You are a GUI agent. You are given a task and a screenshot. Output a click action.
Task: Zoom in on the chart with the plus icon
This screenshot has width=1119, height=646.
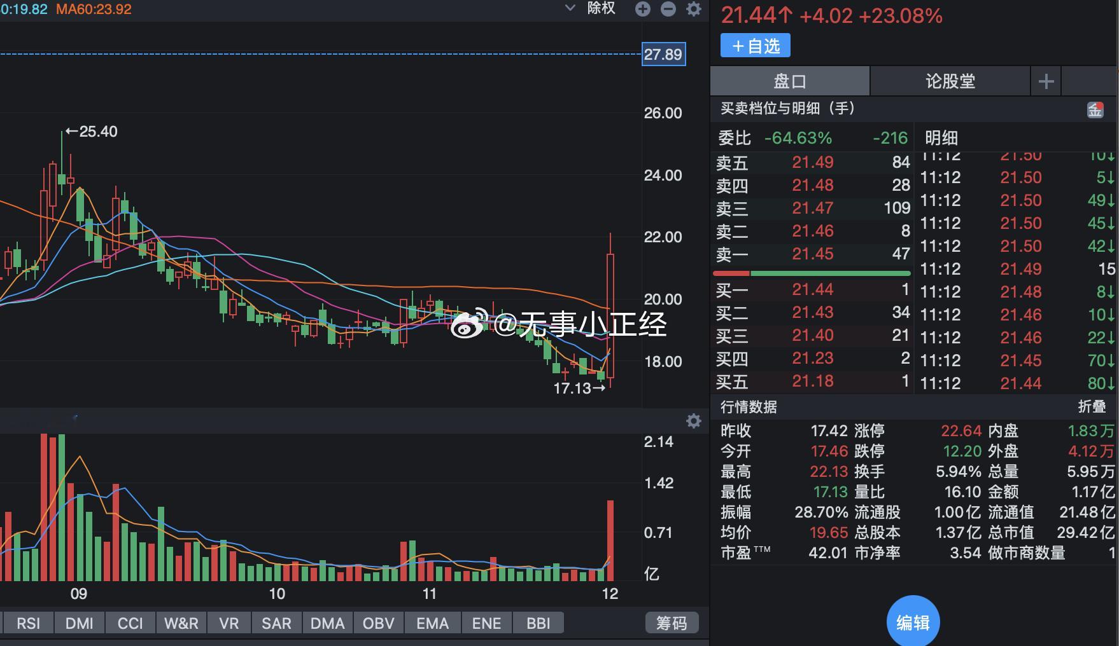(642, 9)
